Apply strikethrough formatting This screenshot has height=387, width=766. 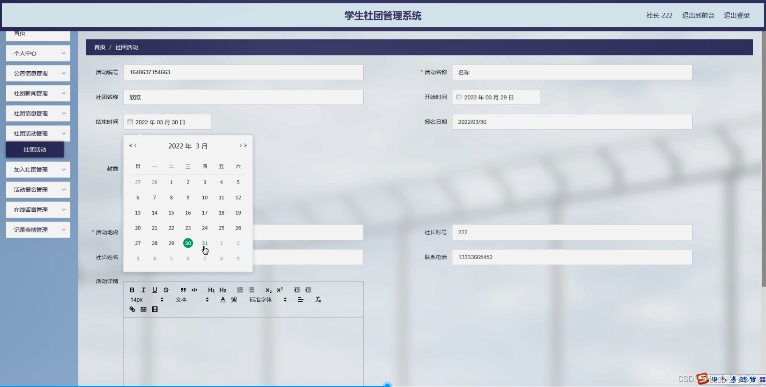tap(166, 290)
